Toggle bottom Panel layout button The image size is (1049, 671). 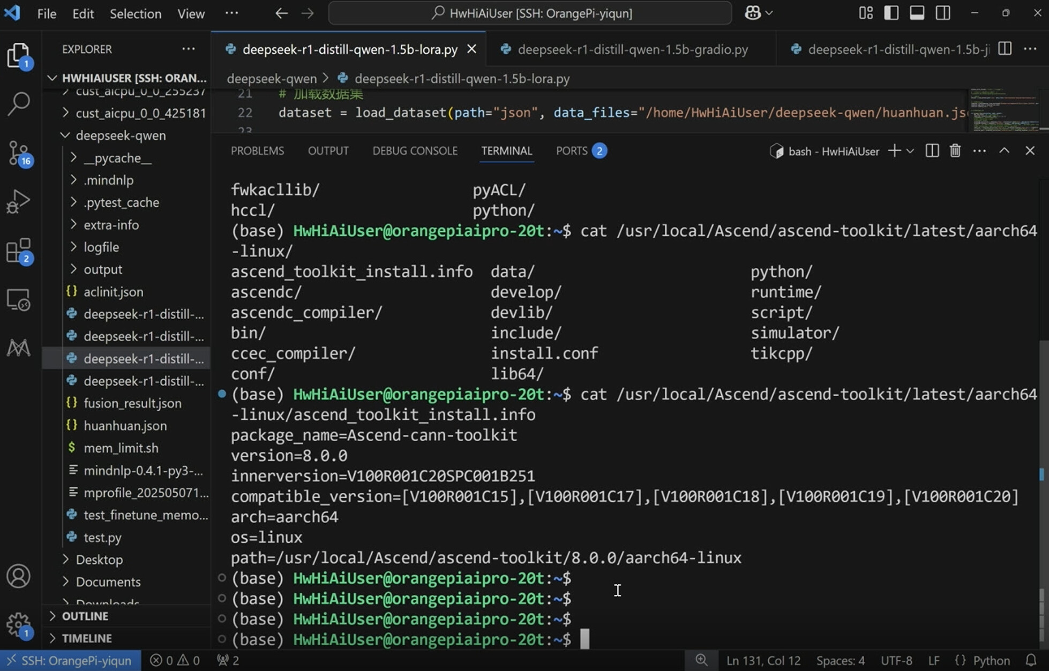pos(917,13)
